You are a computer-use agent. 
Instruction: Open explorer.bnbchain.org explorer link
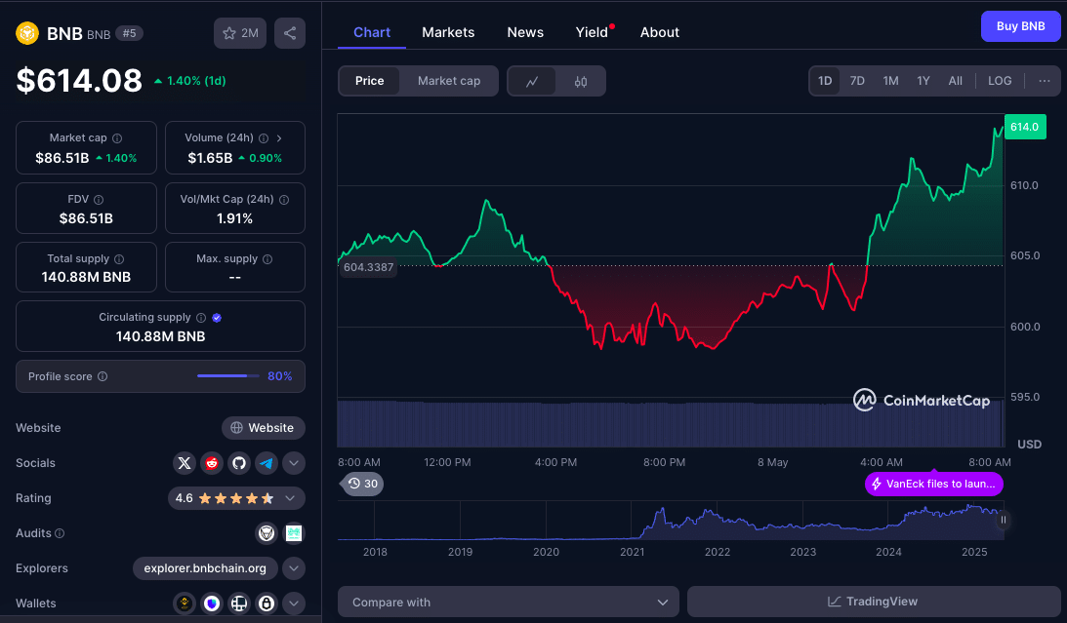click(205, 568)
